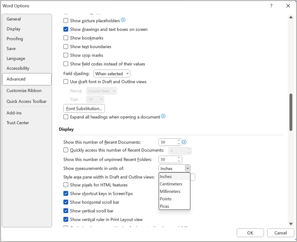The height and width of the screenshot is (242, 297).
Task: Click info icon next to Expand all headings
Action: click(x=163, y=116)
